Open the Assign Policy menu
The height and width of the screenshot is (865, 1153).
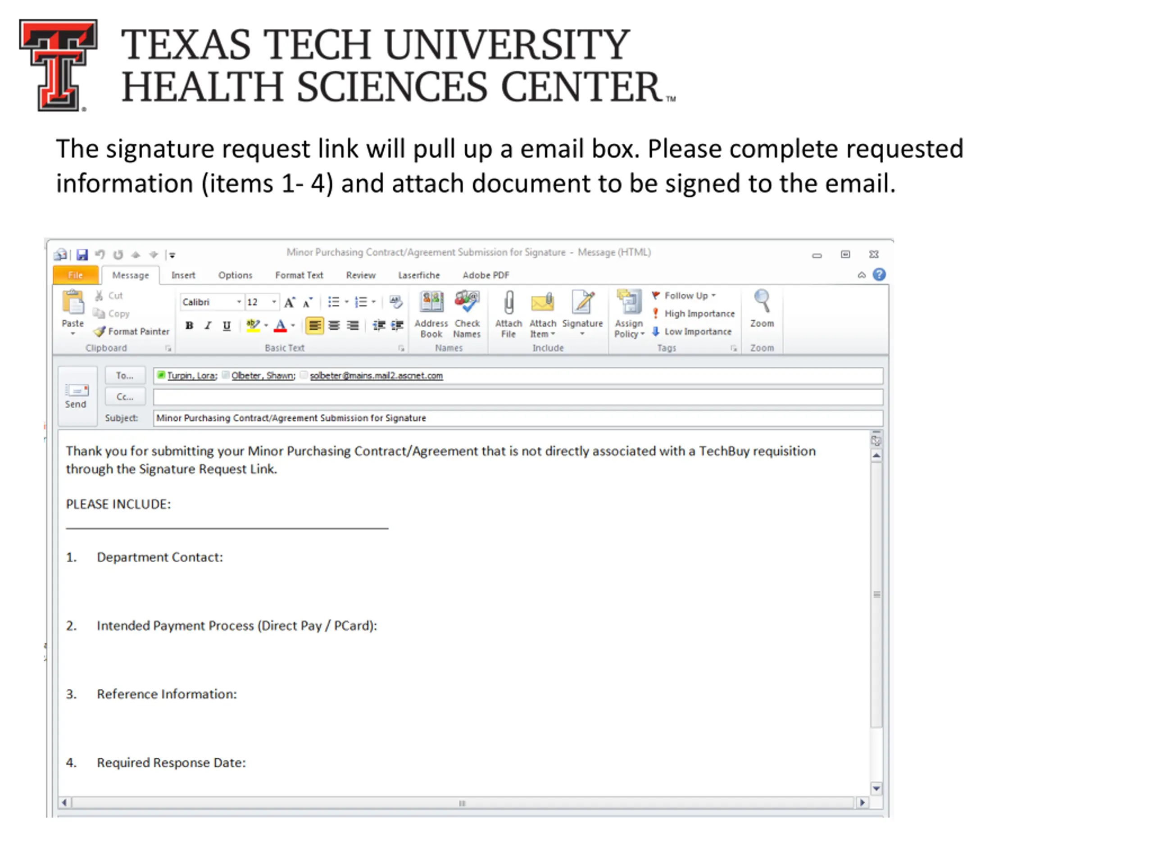629,315
